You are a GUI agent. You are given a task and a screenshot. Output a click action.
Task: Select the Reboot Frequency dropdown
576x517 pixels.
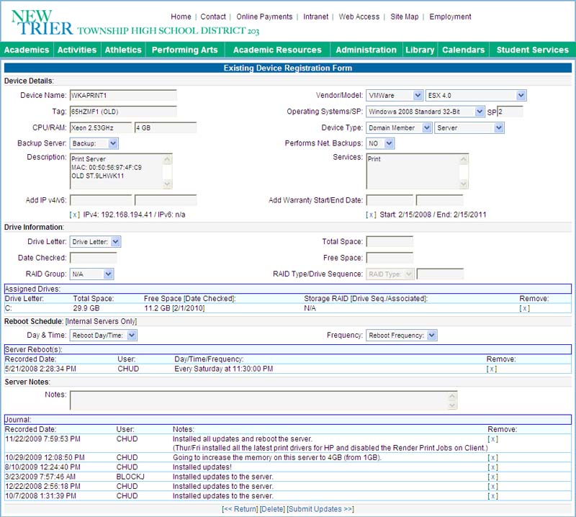401,336
